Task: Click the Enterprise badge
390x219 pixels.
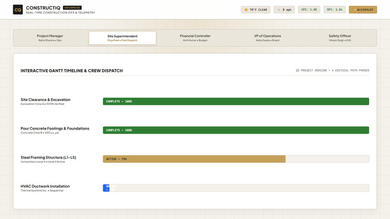Action: pyautogui.click(x=73, y=8)
